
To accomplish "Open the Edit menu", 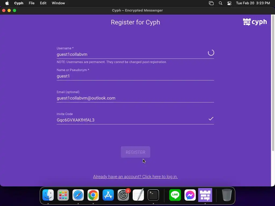I will tap(43, 3).
